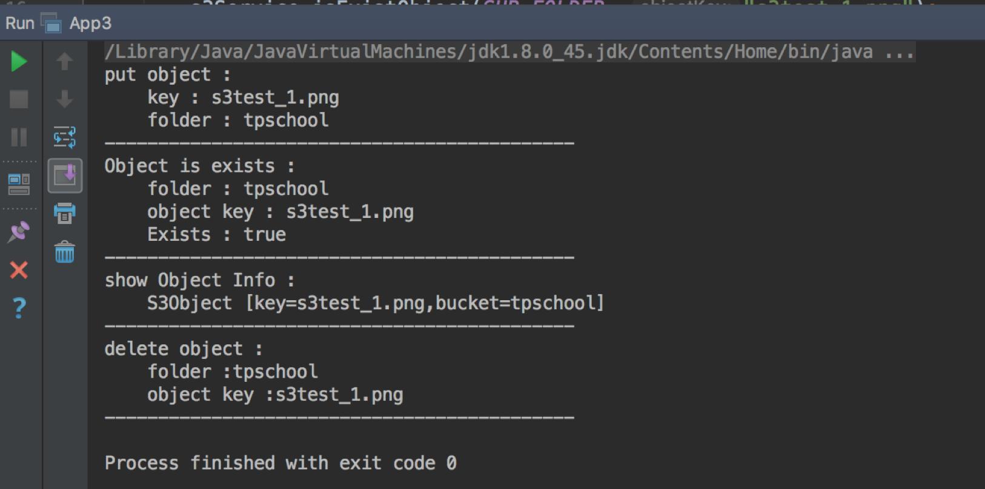Click the Process finished with exit code line

(280, 463)
